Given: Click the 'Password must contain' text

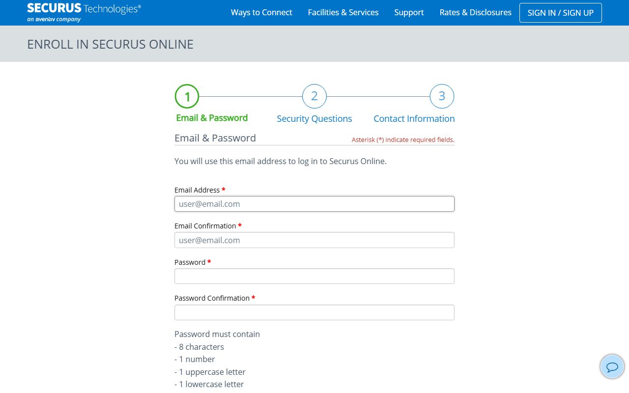Looking at the screenshot, I should click(217, 334).
